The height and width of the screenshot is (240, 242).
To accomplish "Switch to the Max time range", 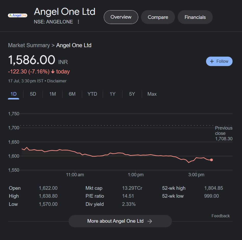I will (x=152, y=94).
